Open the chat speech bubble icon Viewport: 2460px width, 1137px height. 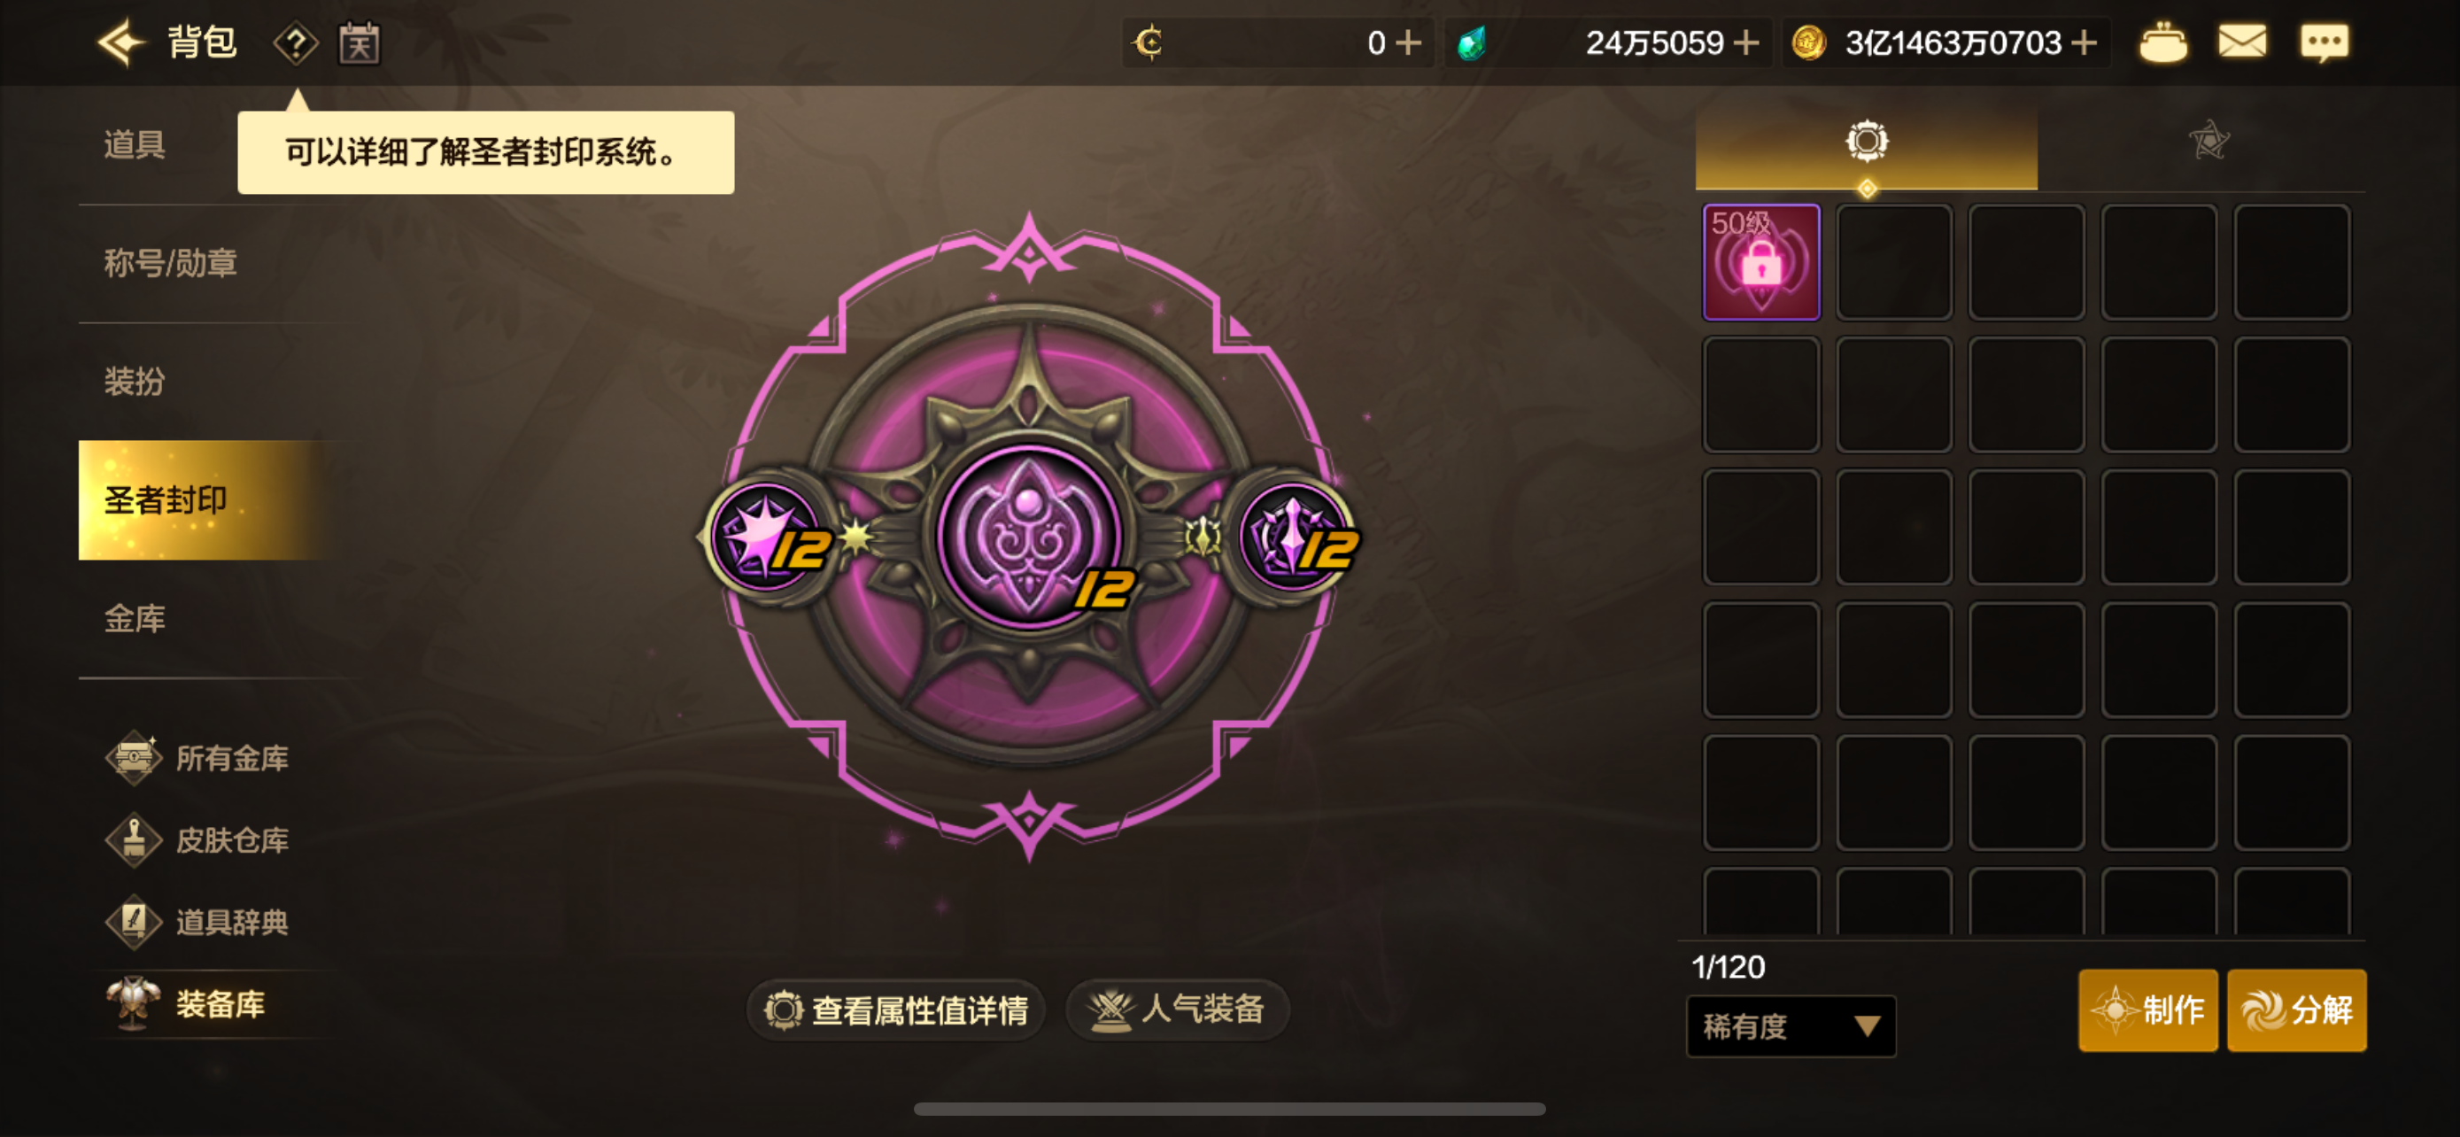coord(2324,43)
